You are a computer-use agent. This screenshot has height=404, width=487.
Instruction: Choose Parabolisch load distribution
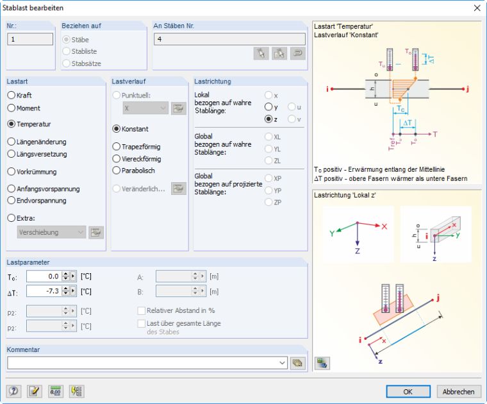tap(134, 171)
